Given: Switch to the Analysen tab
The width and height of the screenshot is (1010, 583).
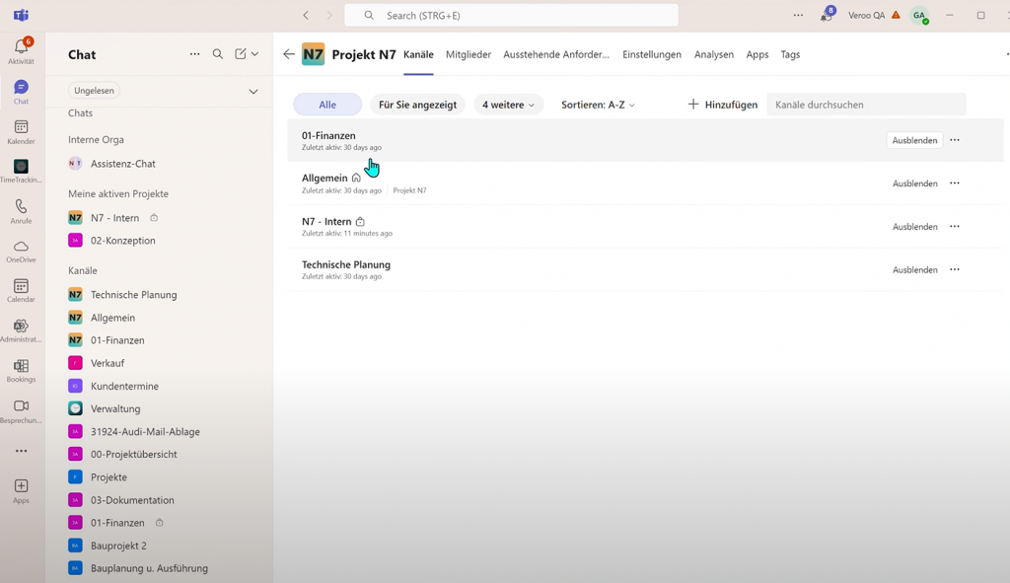Looking at the screenshot, I should (714, 55).
